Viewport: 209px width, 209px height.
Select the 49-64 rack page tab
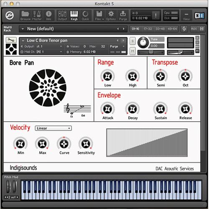(x=172, y=29)
